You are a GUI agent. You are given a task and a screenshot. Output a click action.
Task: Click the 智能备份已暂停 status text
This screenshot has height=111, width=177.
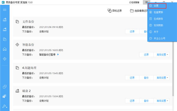coord(47,55)
